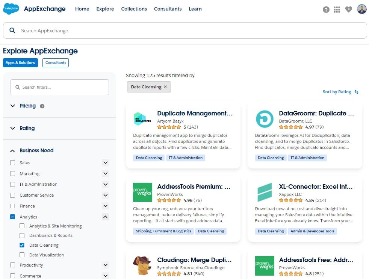Screen dimensions: 369x279
Task: Check the IT & Administration checkbox
Action: [13, 184]
